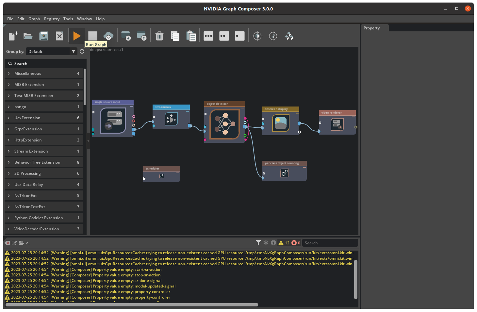Expand the HttpExtension category
This screenshot has height=312, width=477.
point(43,140)
